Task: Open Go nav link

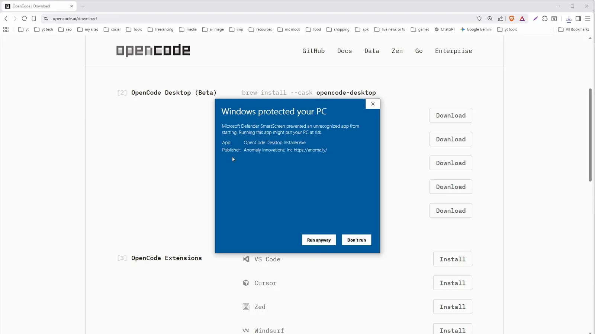Action: click(x=419, y=51)
